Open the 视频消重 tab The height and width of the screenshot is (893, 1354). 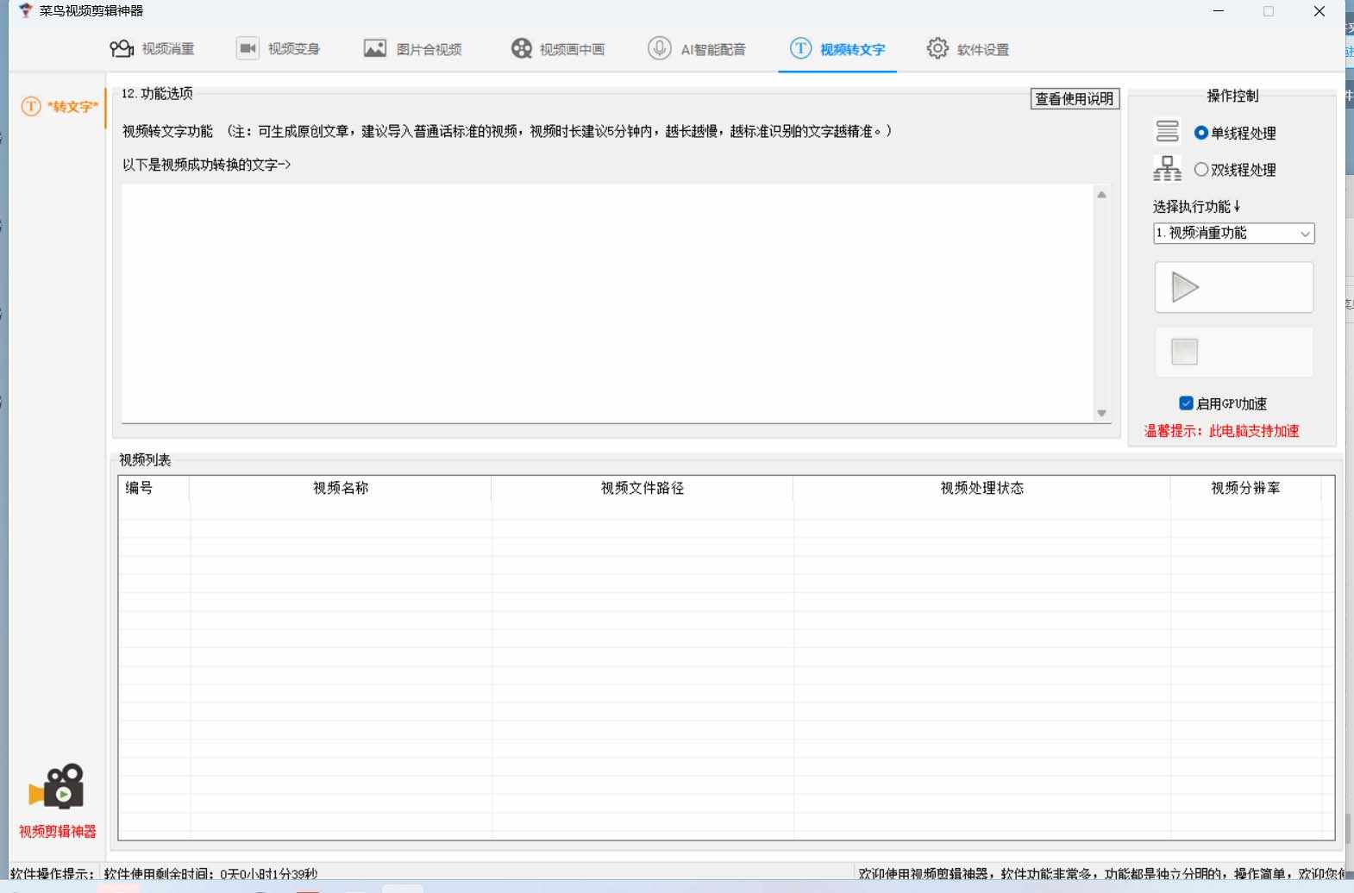tap(152, 49)
